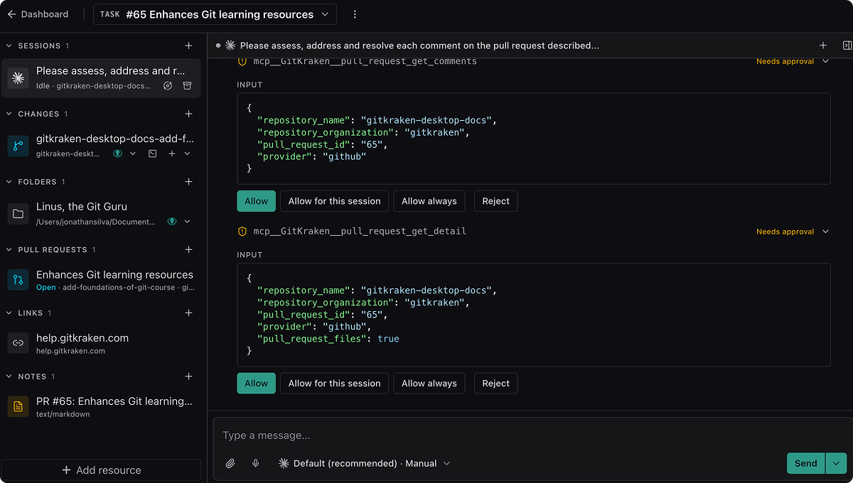Open the chevron next to the GitKraken logo in changes

click(x=132, y=153)
